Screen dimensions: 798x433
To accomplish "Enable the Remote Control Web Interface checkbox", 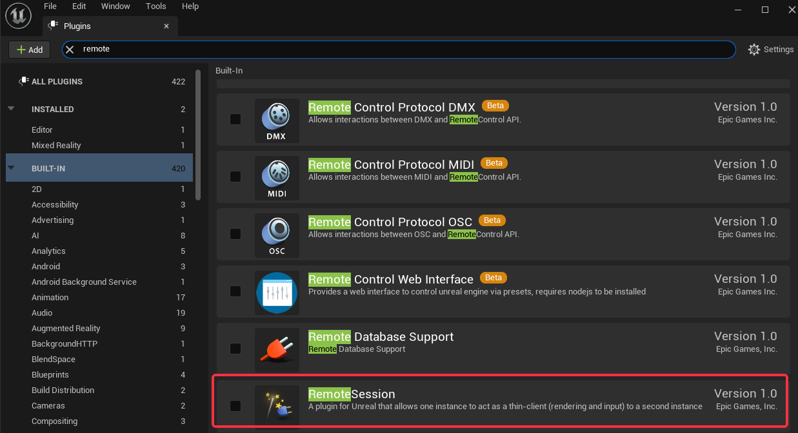I will click(235, 291).
